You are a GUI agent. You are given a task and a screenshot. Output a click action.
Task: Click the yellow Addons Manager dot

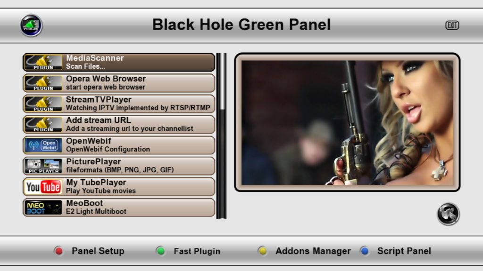(262, 251)
